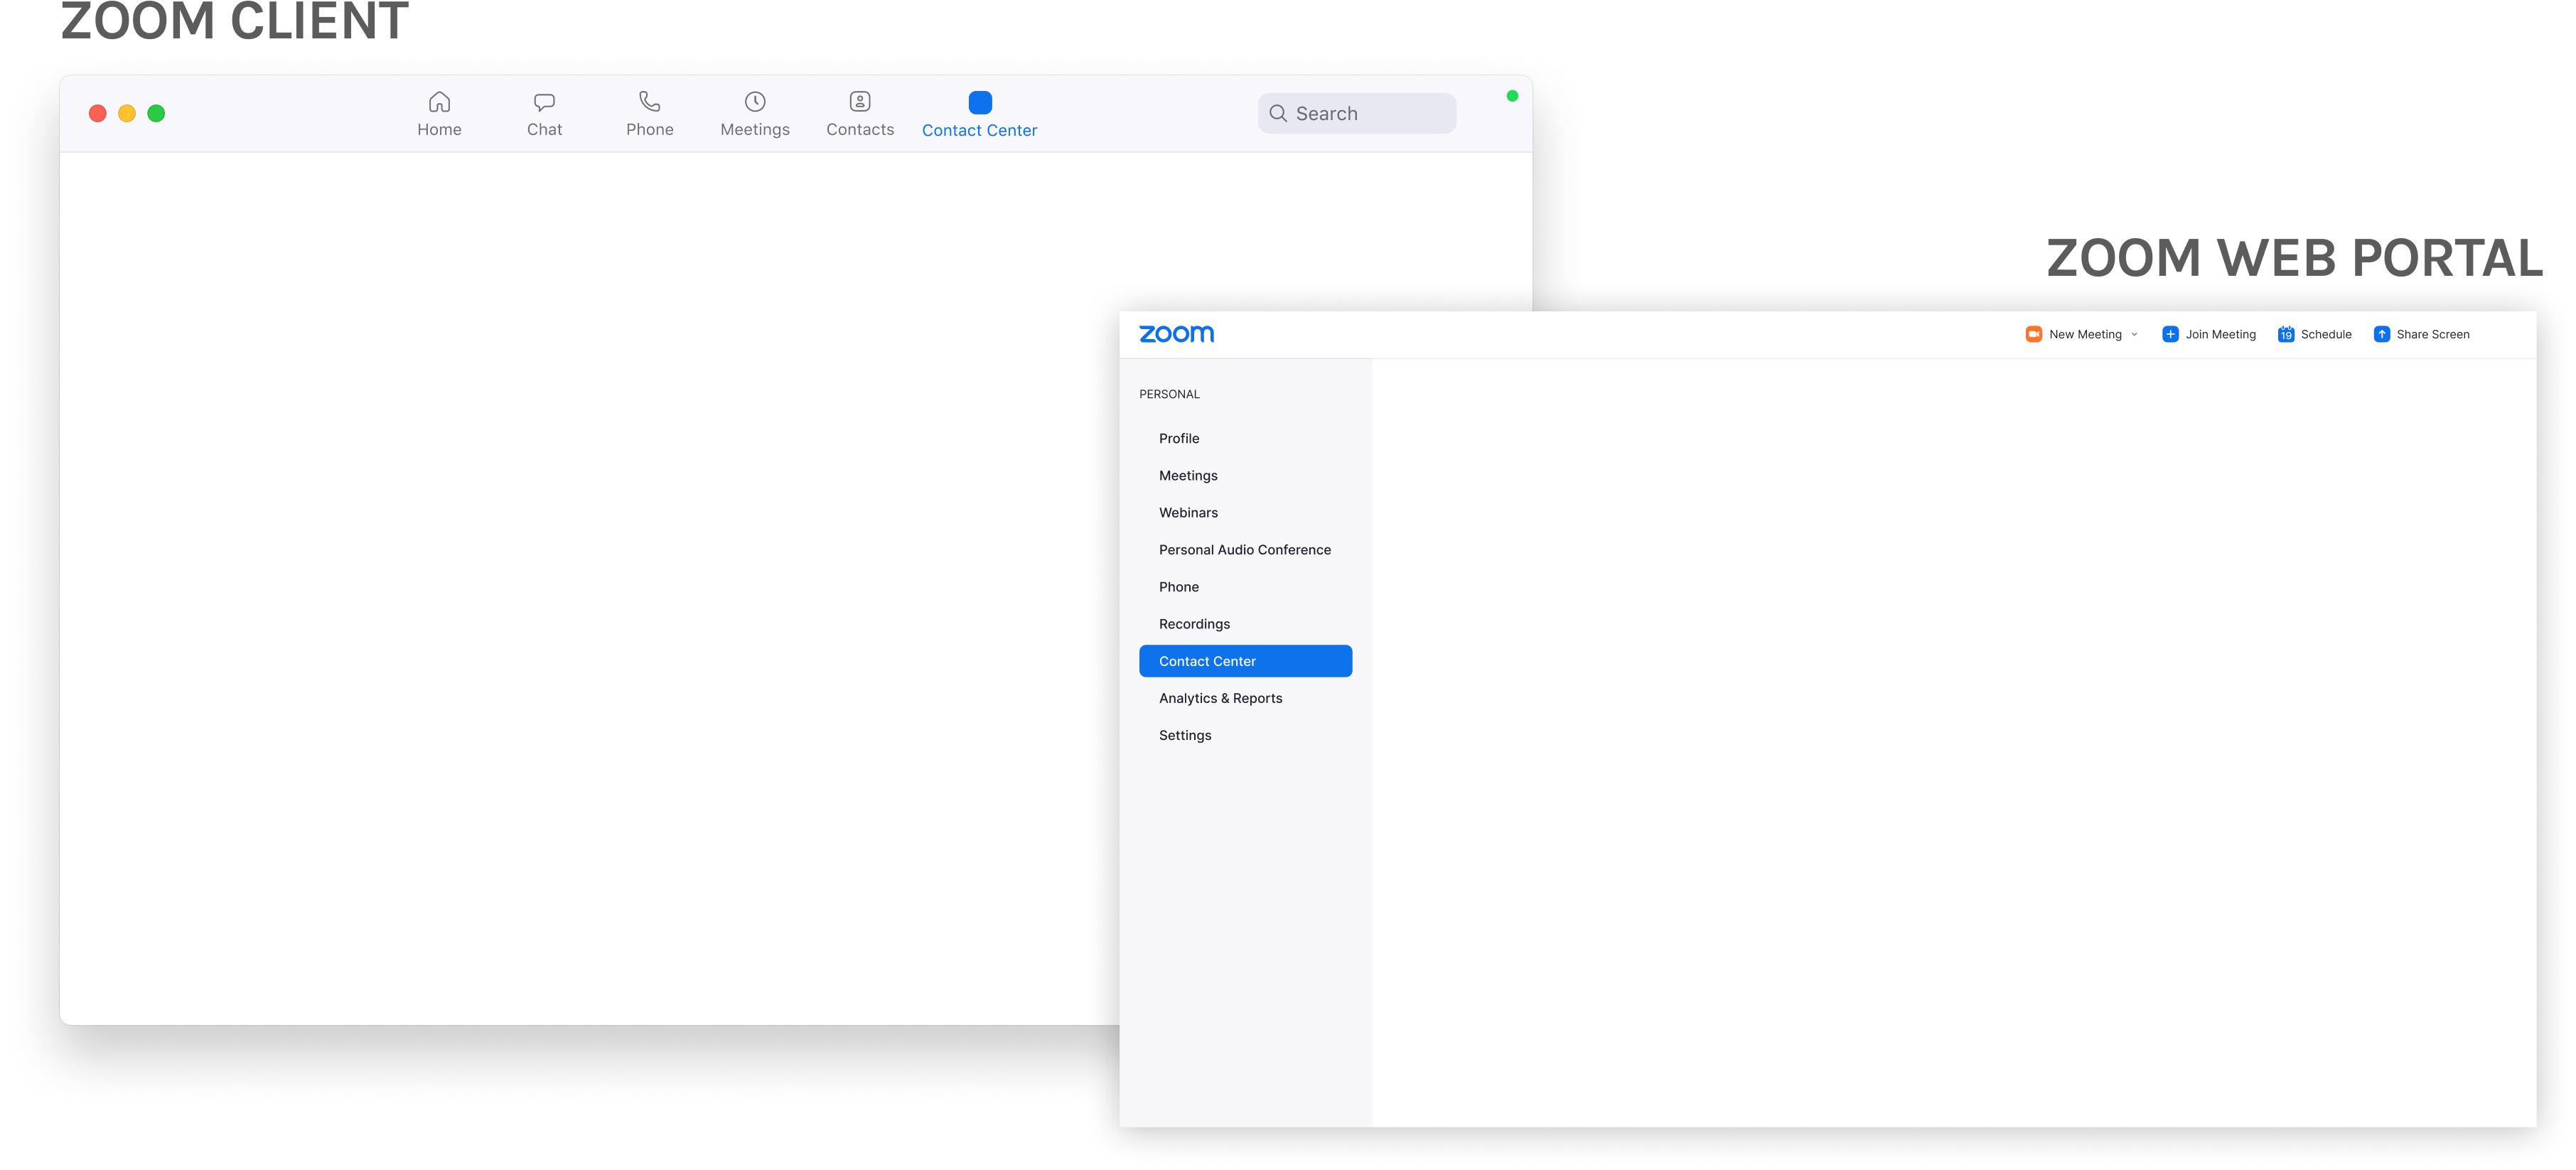This screenshot has width=2576, height=1170.
Task: Open the Home tab icon
Action: pyautogui.click(x=439, y=102)
